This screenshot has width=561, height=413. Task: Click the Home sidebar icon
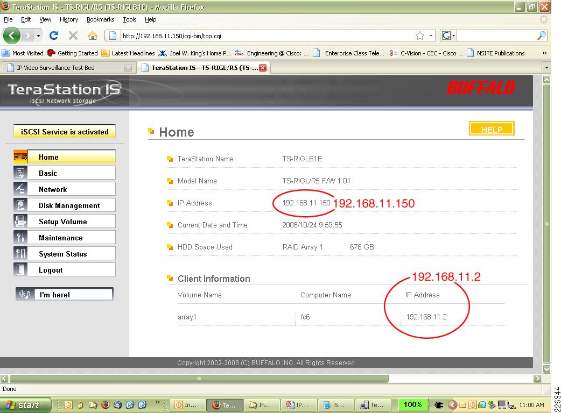pyautogui.click(x=20, y=157)
